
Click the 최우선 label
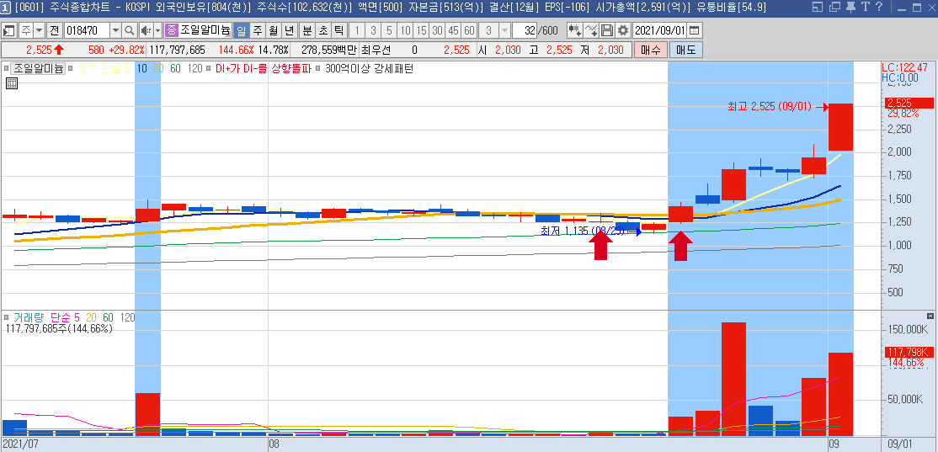(x=375, y=51)
